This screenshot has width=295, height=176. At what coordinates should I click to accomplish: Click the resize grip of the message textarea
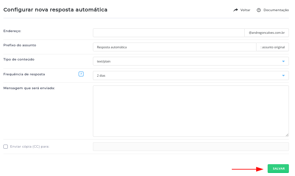(287, 135)
